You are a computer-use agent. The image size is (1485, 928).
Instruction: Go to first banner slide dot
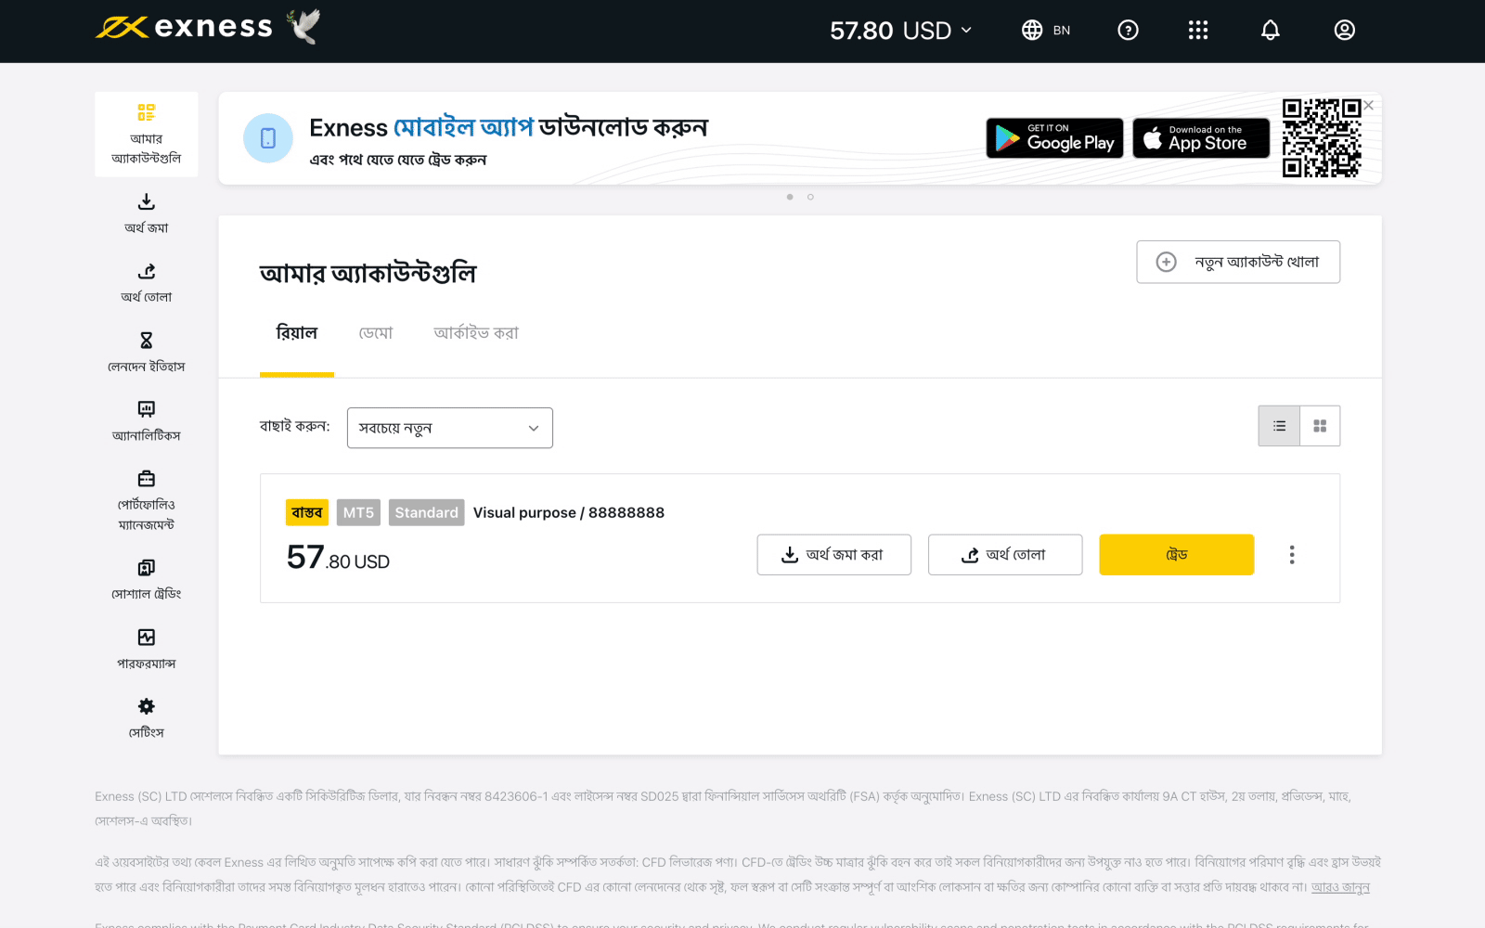[790, 197]
